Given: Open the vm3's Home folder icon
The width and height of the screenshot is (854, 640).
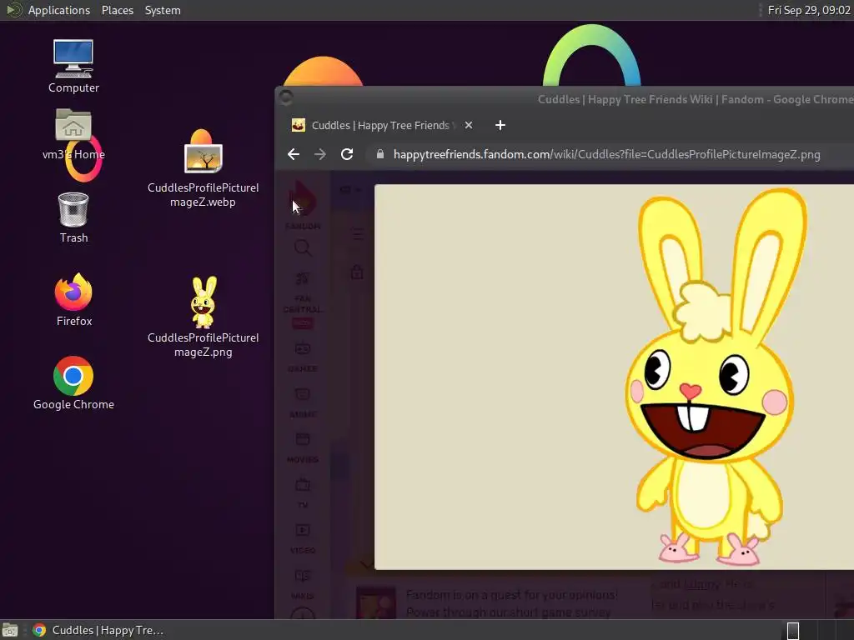Looking at the screenshot, I should click(x=73, y=134).
